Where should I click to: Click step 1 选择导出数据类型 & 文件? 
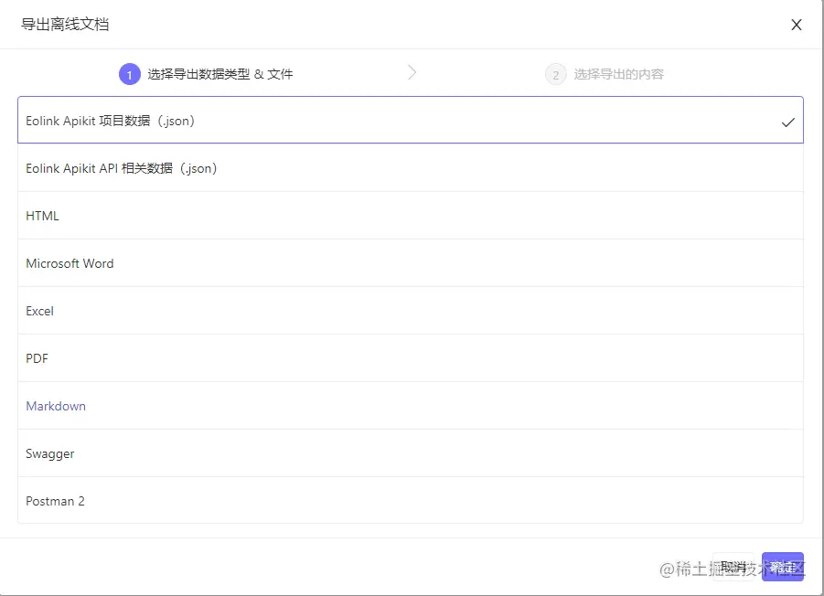pyautogui.click(x=206, y=74)
